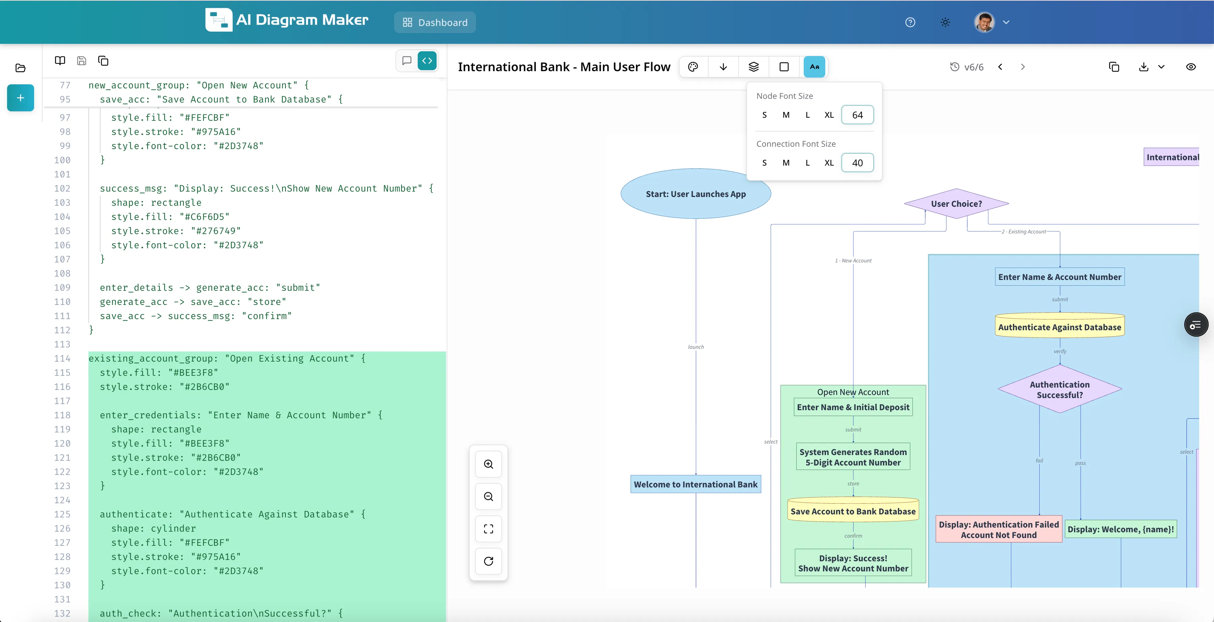Save the diagram code
This screenshot has width=1214, height=622.
point(82,61)
